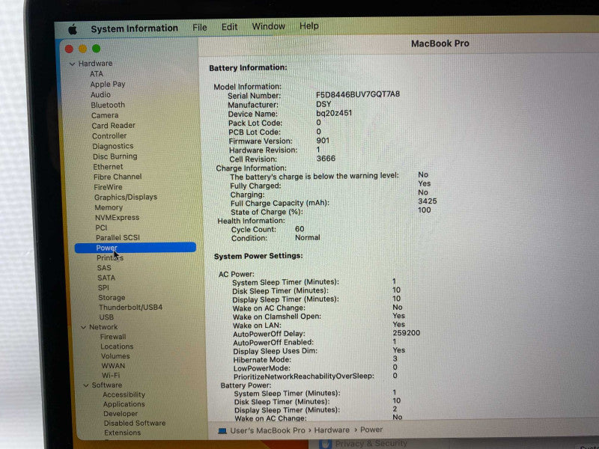599x449 pixels.
Task: Select Disabled Software in the sidebar
Action: (x=135, y=424)
